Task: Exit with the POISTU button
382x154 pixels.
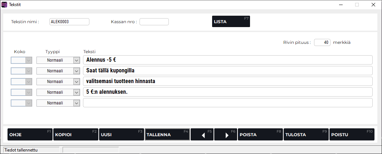Action: (352, 135)
